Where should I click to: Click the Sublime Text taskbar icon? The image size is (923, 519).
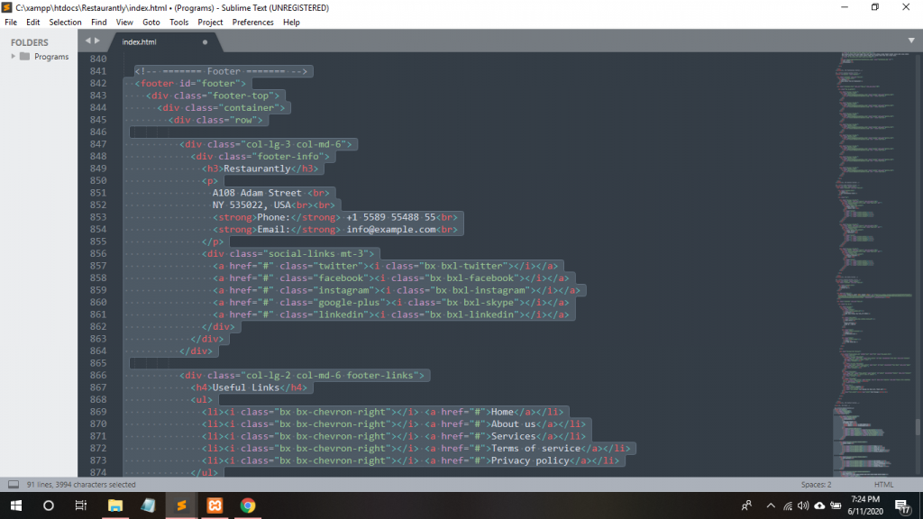[x=181, y=505]
